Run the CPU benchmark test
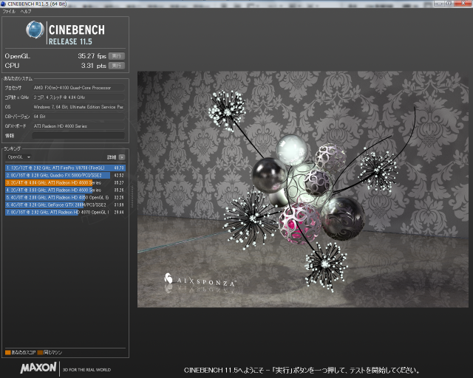Viewport: 473px width, 378px height. pyautogui.click(x=117, y=66)
